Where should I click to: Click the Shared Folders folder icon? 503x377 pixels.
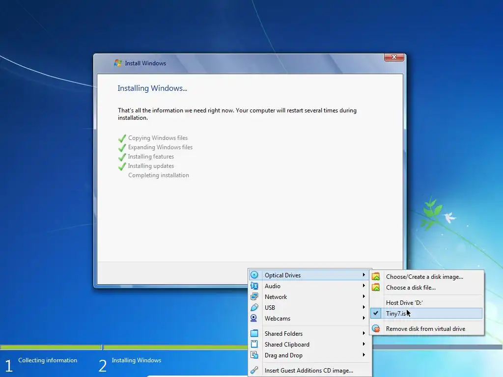coord(254,333)
